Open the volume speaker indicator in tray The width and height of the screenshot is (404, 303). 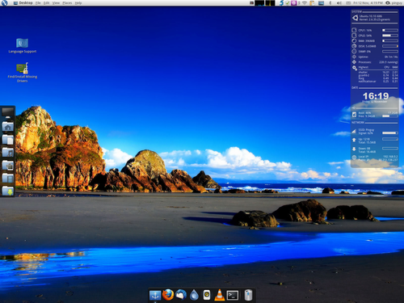click(x=339, y=3)
